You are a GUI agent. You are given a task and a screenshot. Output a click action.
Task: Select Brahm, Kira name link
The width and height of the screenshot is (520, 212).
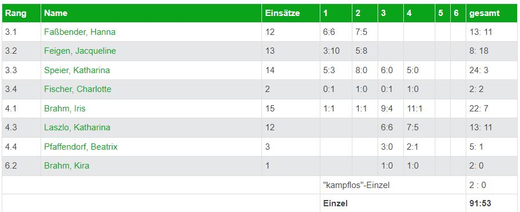tap(66, 166)
